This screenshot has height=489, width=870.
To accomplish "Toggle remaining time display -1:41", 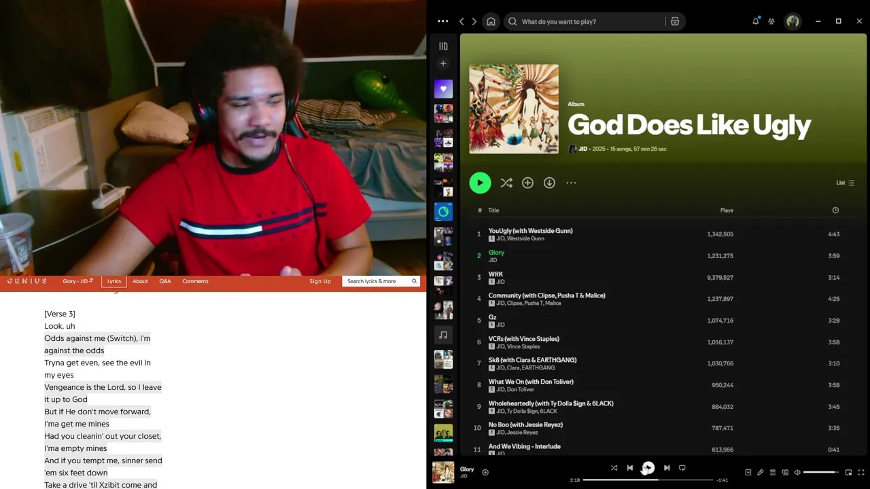I will tap(723, 480).
